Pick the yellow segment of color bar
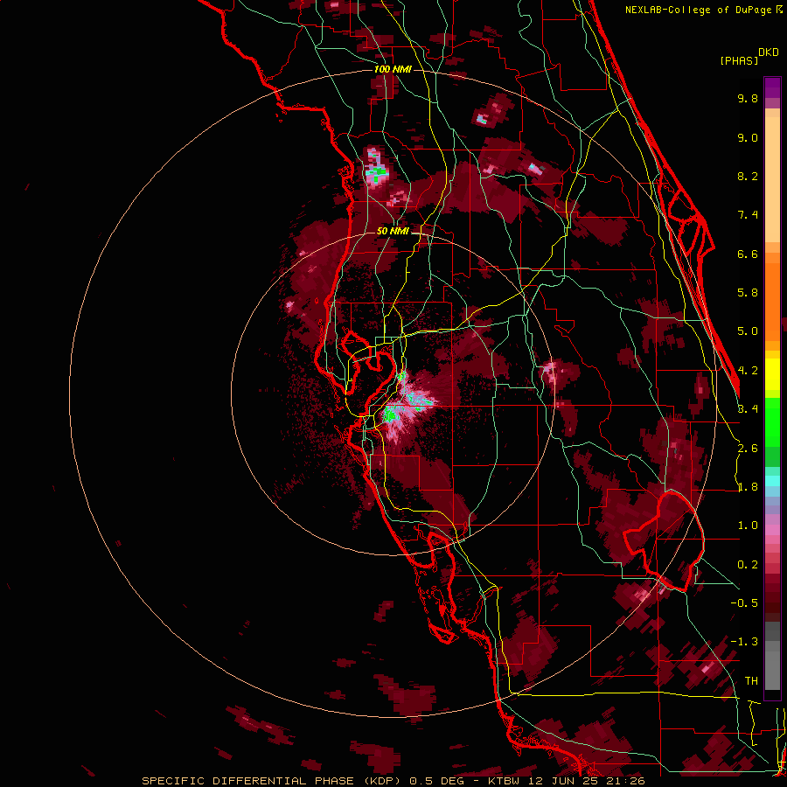This screenshot has height=787, width=787. [x=772, y=374]
